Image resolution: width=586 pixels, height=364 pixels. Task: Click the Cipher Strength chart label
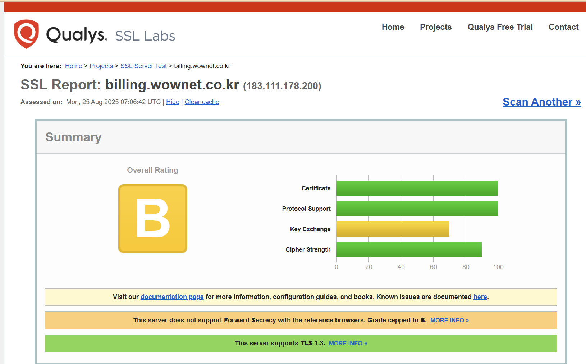click(308, 249)
